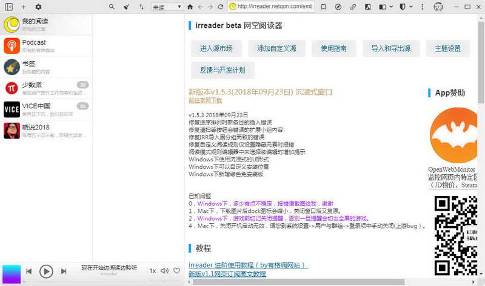Navigate forward with right arrow

click(210, 7)
